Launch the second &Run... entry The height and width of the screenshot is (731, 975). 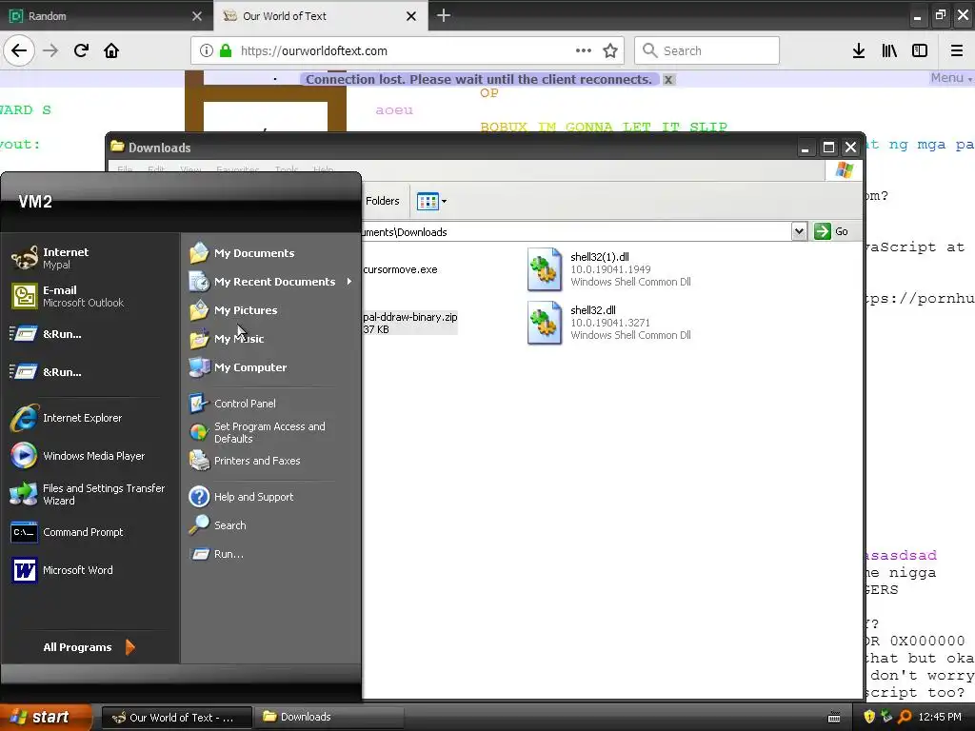coord(90,372)
